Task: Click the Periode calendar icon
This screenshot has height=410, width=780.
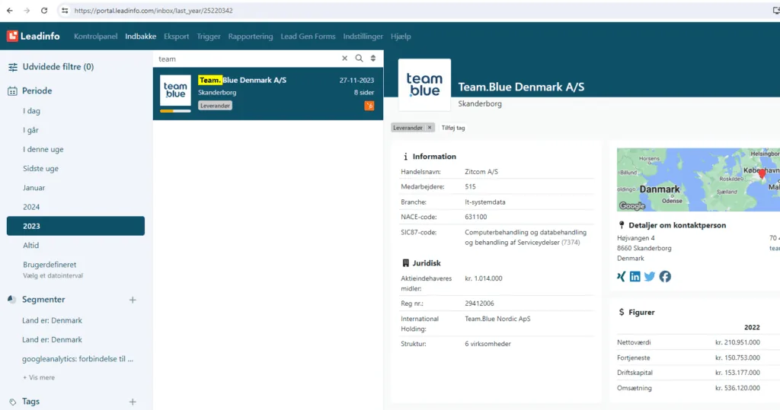Action: pyautogui.click(x=12, y=91)
